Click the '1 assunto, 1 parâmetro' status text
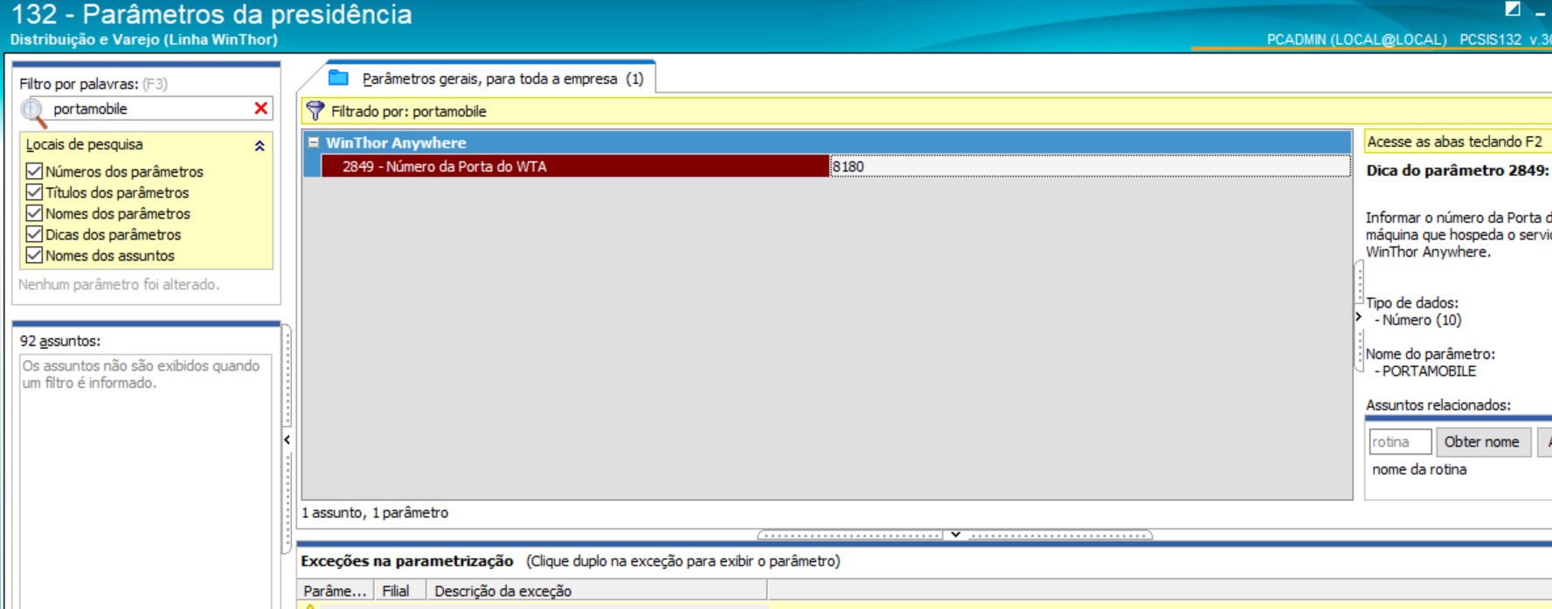This screenshot has height=609, width=1552. click(x=375, y=513)
